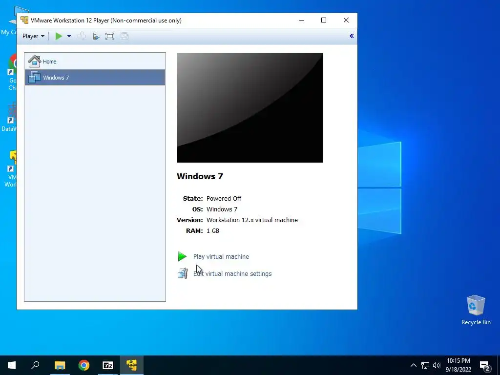Click 'Workstation 12.x virtual machine' version text

[252, 220]
